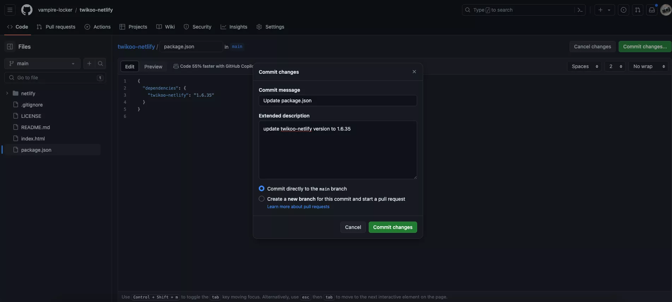
Task: Click the extended description resize handle
Action: (415, 177)
